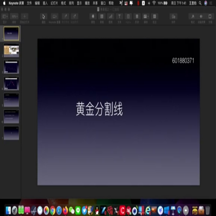The width and height of the screenshot is (216, 216).
Task: Open the Shape insert toolbar button
Action: (137, 16)
